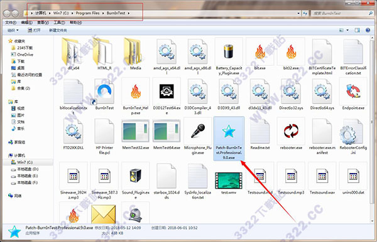Open the 组织 dropdown

pyautogui.click(x=13, y=30)
